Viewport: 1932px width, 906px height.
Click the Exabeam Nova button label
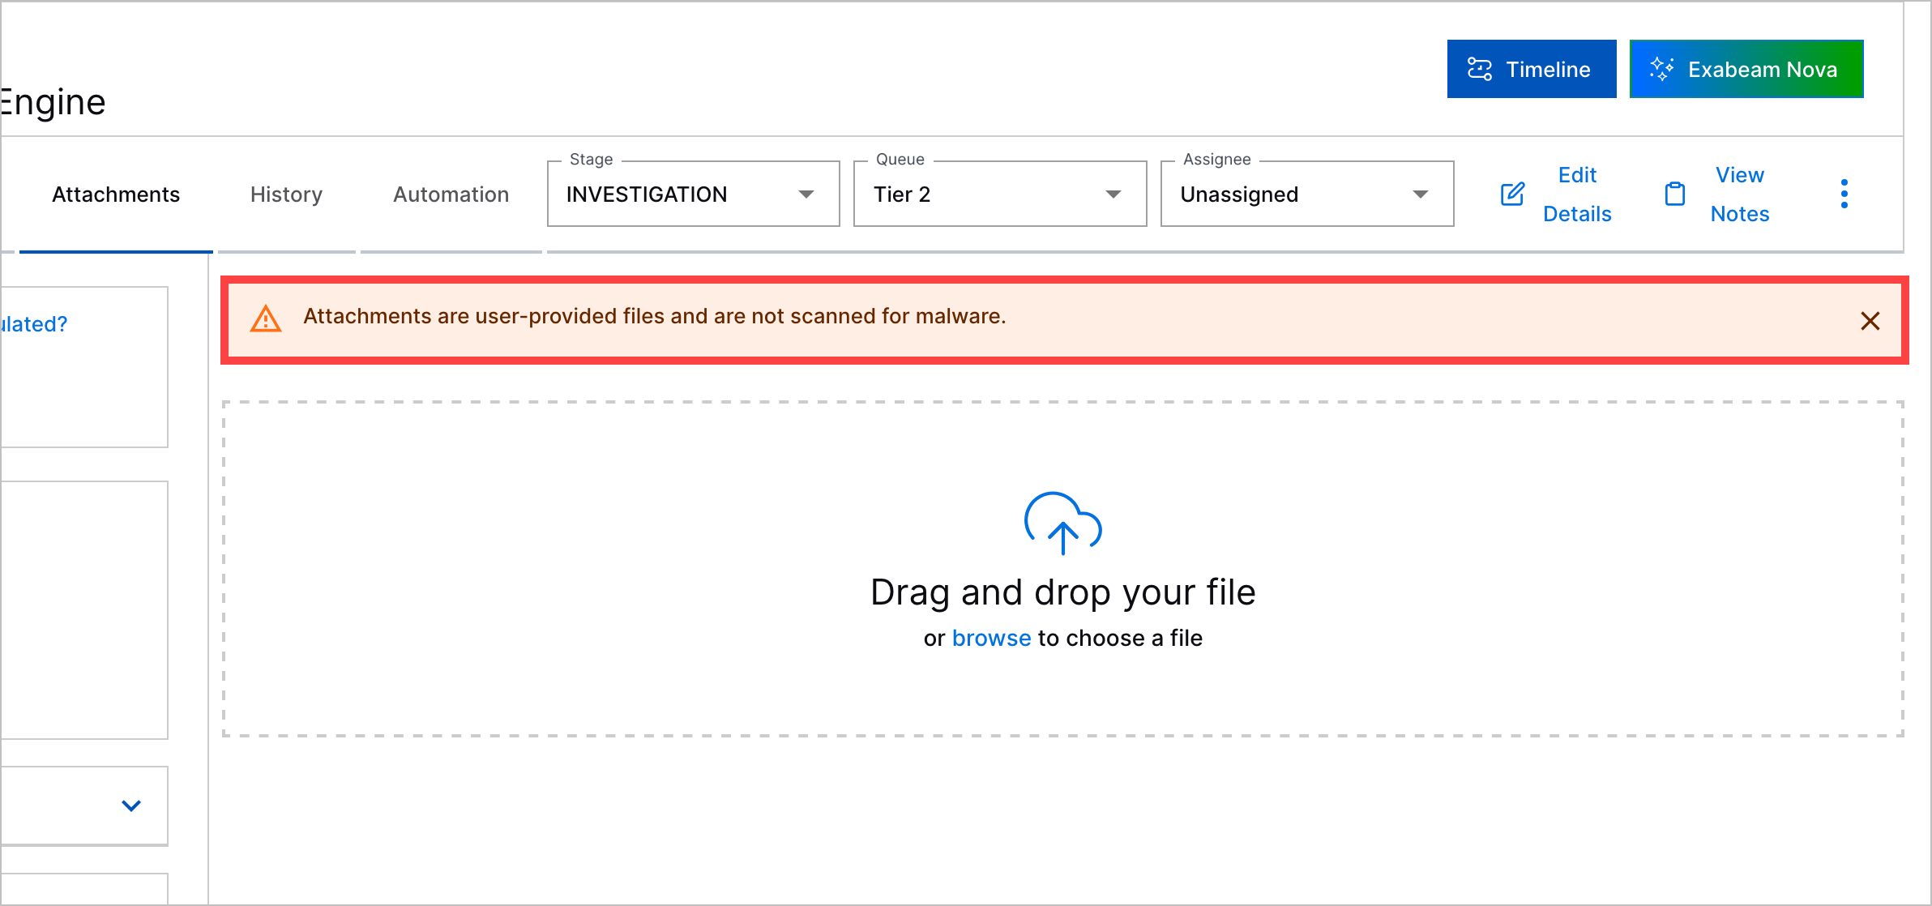(x=1762, y=70)
